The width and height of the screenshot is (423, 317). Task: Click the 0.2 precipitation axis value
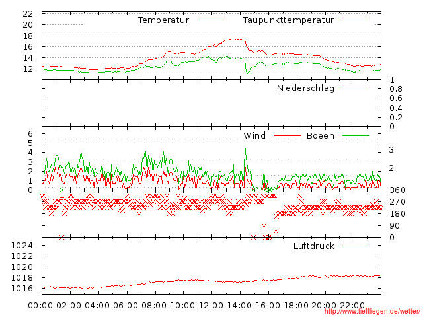point(396,118)
